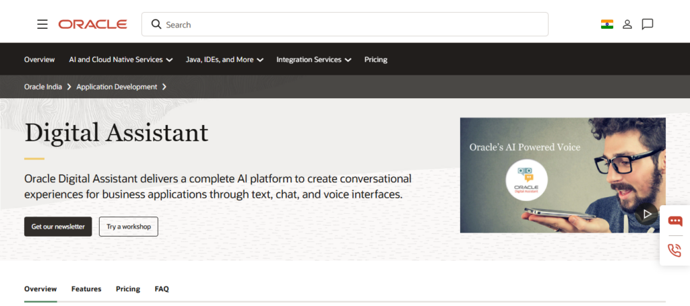
Task: Play the Oracle's AI Powered Voice video
Action: pyautogui.click(x=646, y=214)
